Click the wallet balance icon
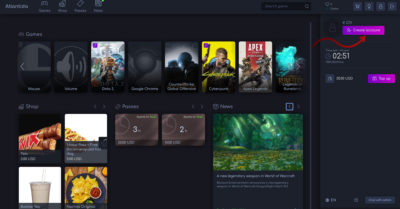This screenshot has width=400, height=209. [330, 78]
